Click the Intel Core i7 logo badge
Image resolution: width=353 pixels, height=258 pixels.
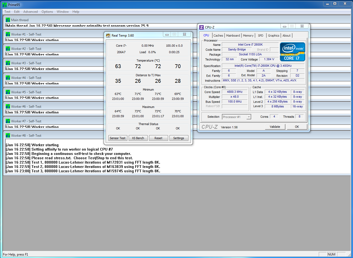[x=292, y=52]
